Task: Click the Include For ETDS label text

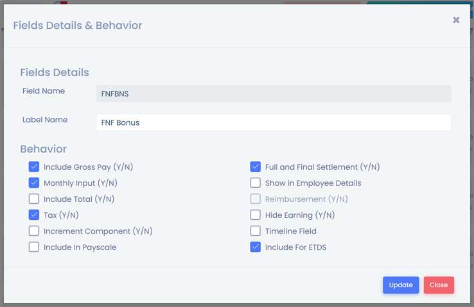Action: pos(295,247)
